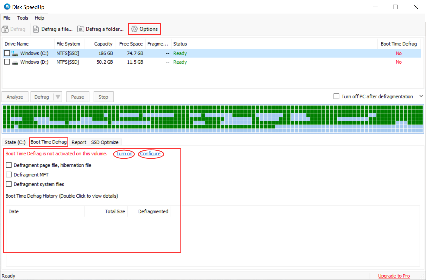The width and height of the screenshot is (426, 280).
Task: Open the Defrag a folder tool
Action: point(100,29)
